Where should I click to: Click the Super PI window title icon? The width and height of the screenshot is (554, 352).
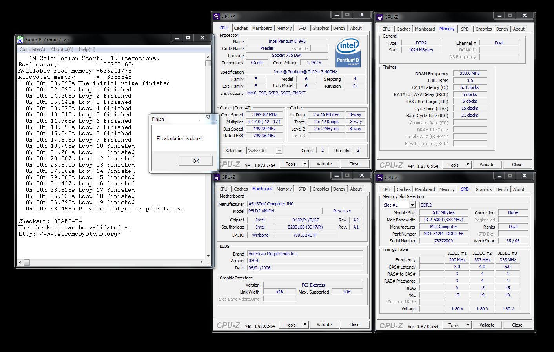tap(20, 39)
